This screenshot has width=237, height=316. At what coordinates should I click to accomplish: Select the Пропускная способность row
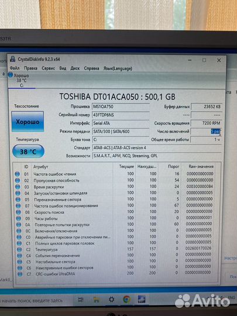pos(115,180)
